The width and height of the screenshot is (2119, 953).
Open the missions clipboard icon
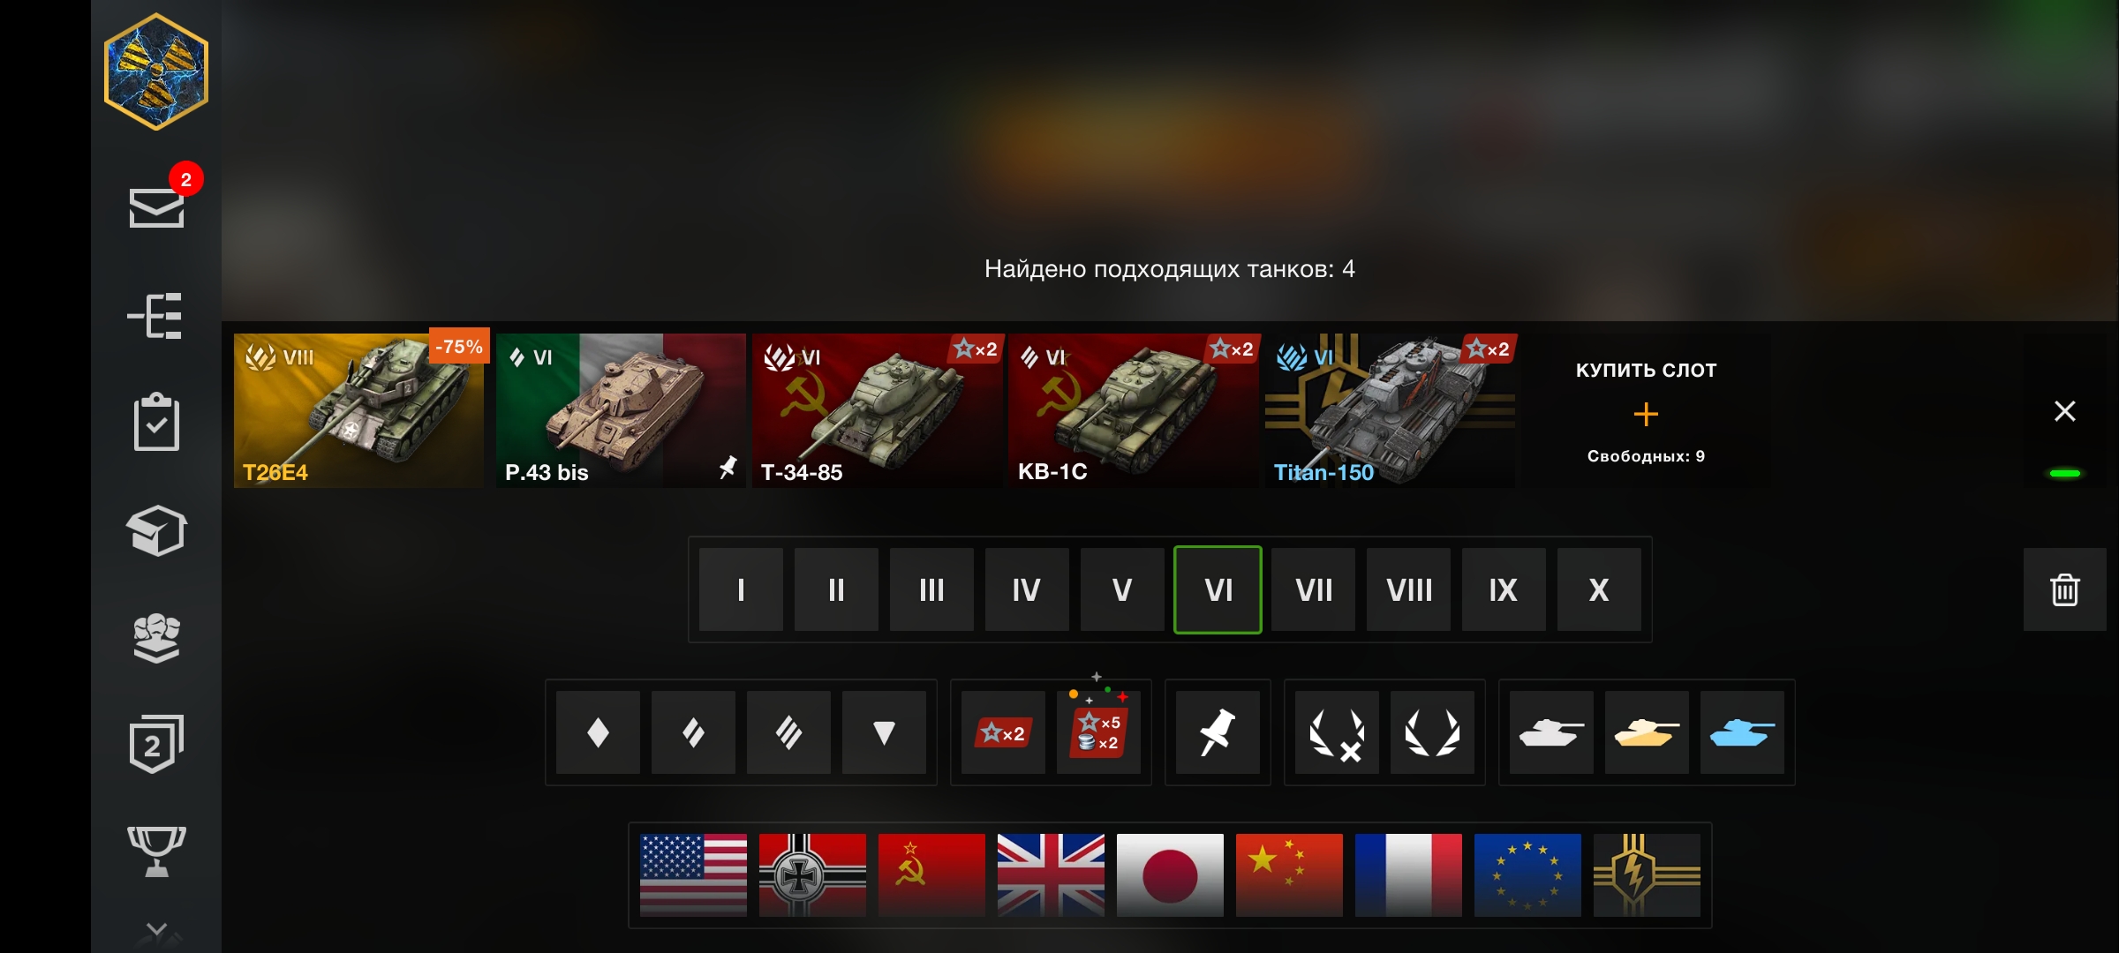click(156, 422)
